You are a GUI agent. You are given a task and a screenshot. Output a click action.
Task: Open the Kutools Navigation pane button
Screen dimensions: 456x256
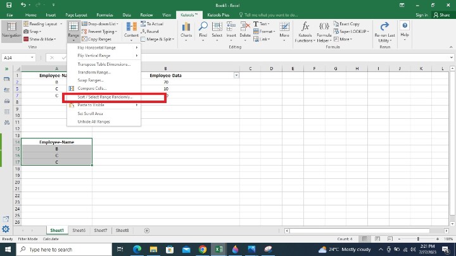pyautogui.click(x=11, y=30)
